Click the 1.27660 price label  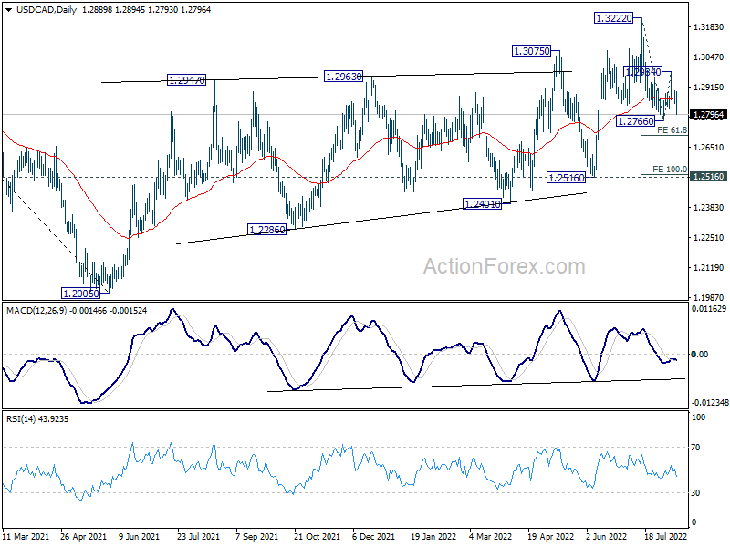[635, 121]
